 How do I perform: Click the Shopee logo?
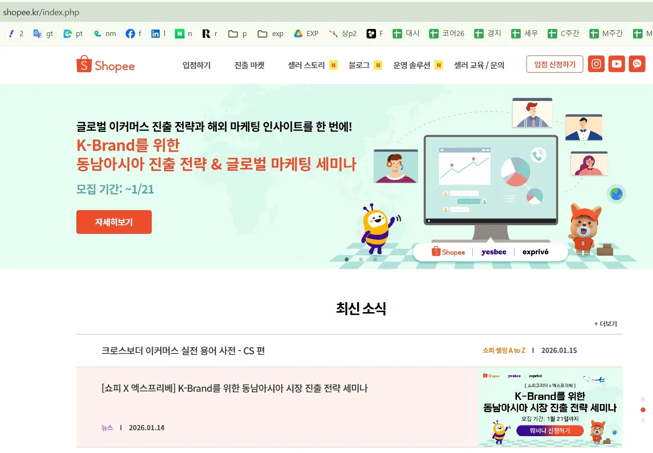coord(105,65)
